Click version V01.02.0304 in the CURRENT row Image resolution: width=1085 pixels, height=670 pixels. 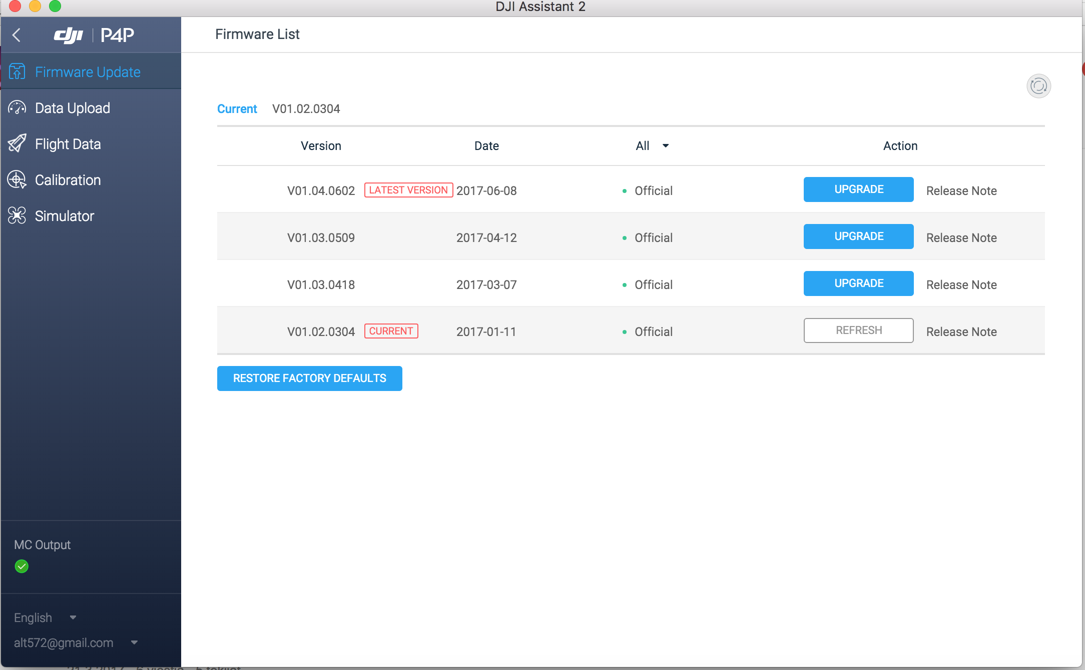pos(321,332)
